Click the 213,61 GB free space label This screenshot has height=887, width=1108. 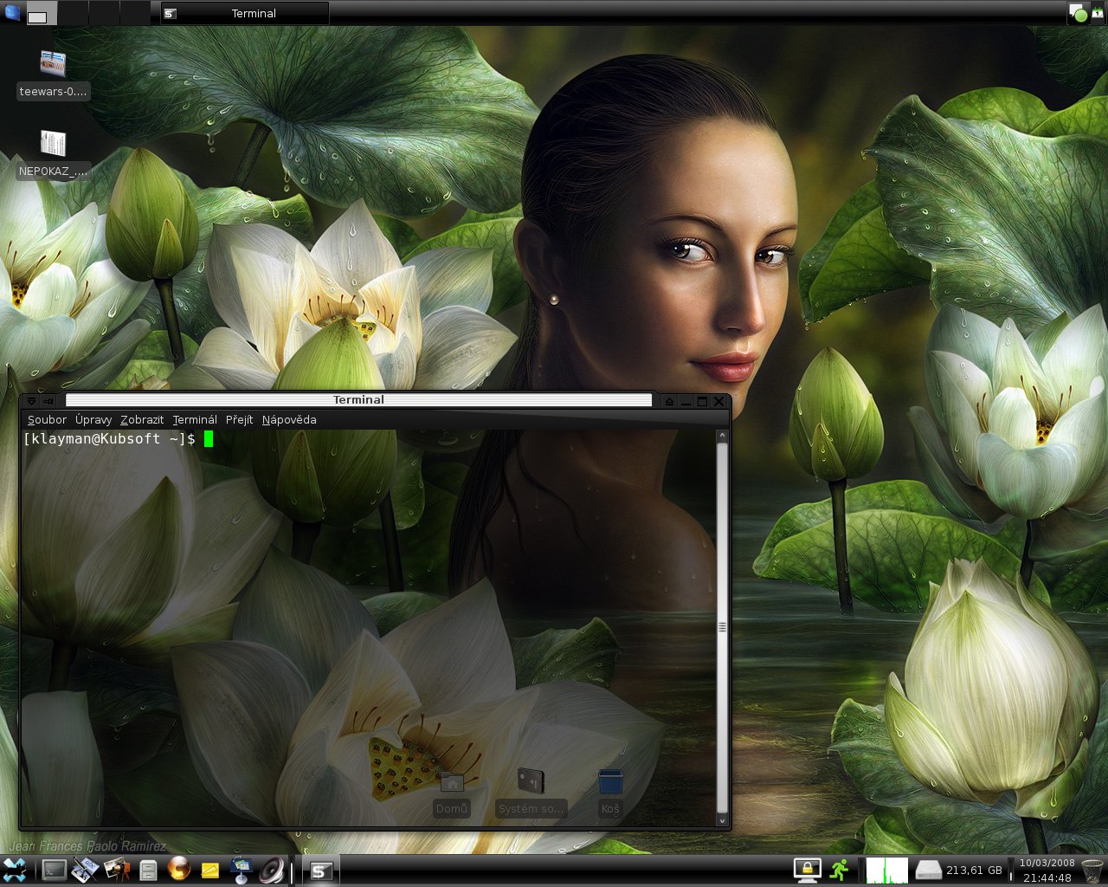coord(974,870)
